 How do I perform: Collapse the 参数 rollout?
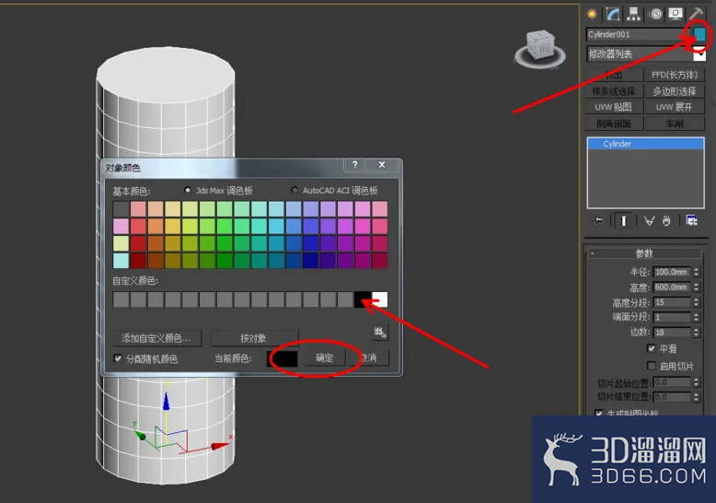point(644,252)
